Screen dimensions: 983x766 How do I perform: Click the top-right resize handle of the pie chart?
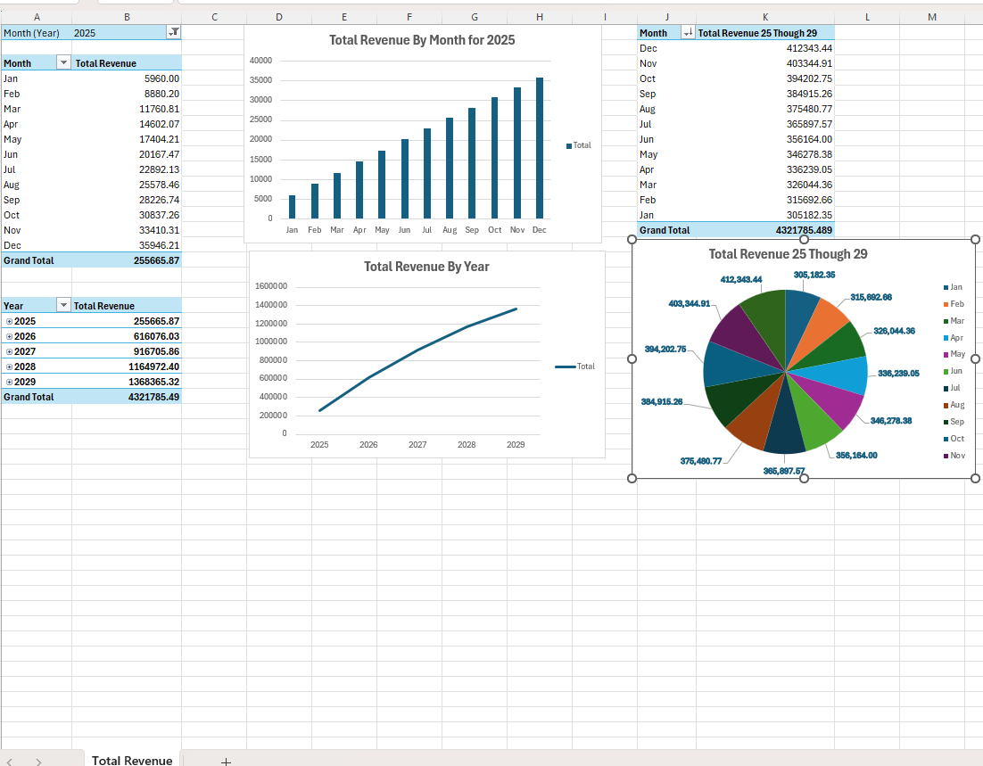pos(975,240)
